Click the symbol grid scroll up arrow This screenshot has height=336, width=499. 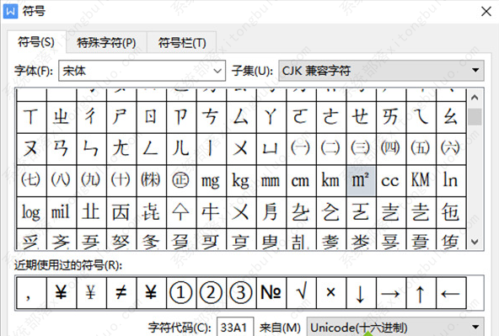point(475,98)
